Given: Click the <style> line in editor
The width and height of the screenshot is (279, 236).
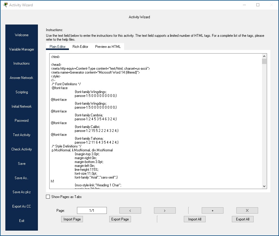Looking at the screenshot, I should point(56,76).
